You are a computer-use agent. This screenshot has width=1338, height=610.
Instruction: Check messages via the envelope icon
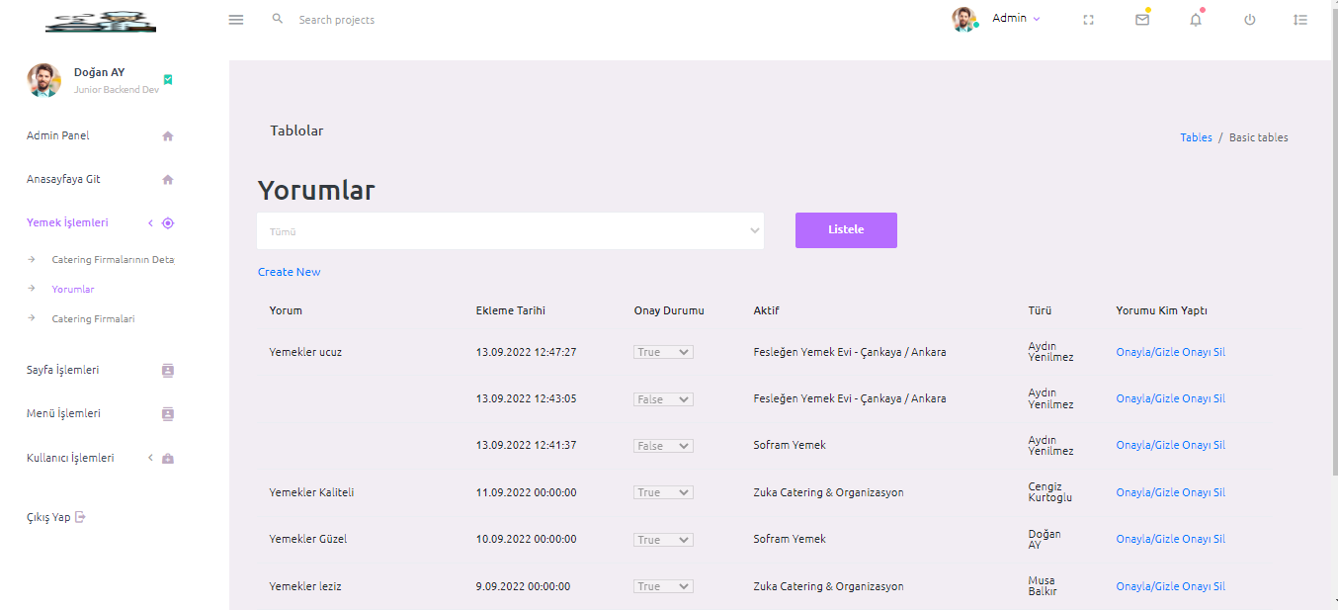1141,19
